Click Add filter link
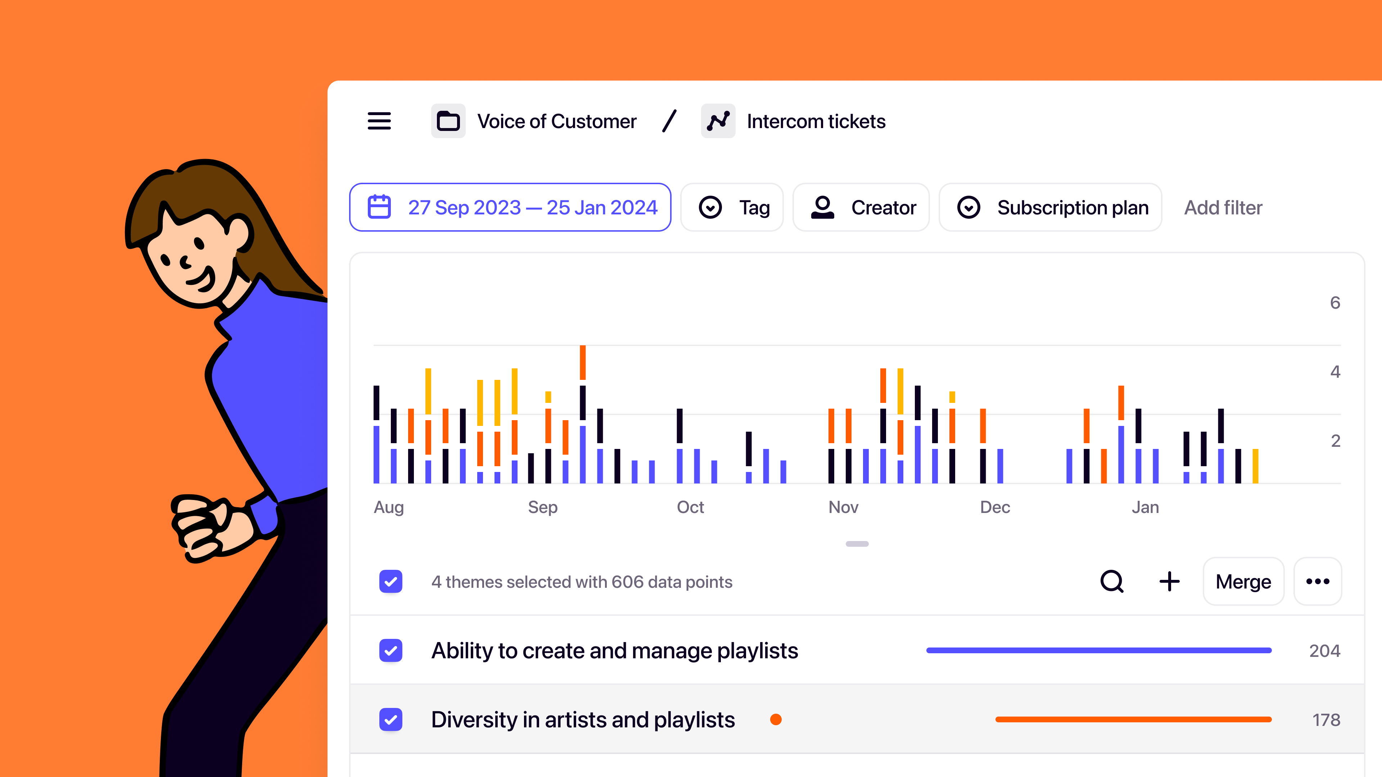1382x777 pixels. pyautogui.click(x=1223, y=207)
